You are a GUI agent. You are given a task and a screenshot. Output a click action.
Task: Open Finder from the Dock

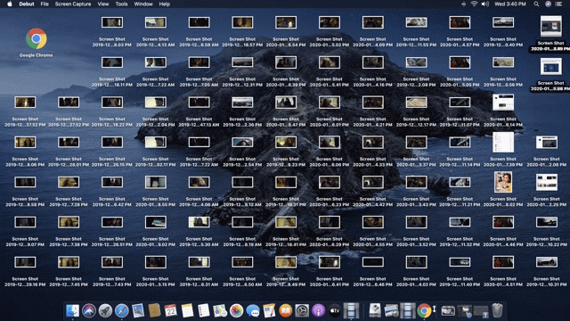72,311
